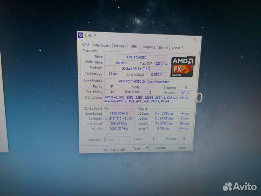The width and height of the screenshot is (261, 196).
Task: Minimize the CPU-Z window
Action: [167, 38]
